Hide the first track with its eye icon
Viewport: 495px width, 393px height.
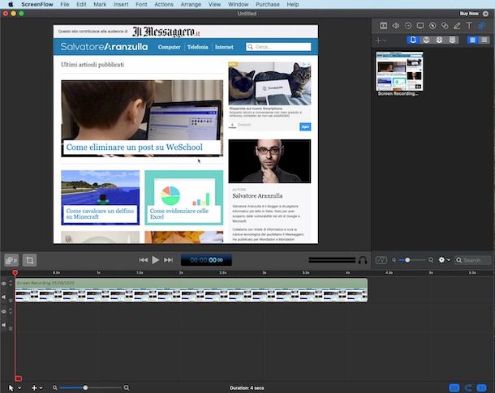pyautogui.click(x=4, y=284)
